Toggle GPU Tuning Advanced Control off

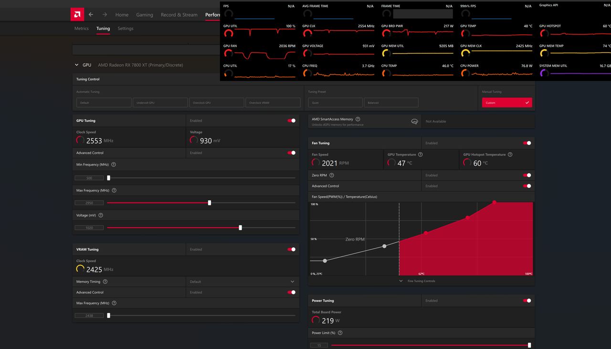(292, 153)
